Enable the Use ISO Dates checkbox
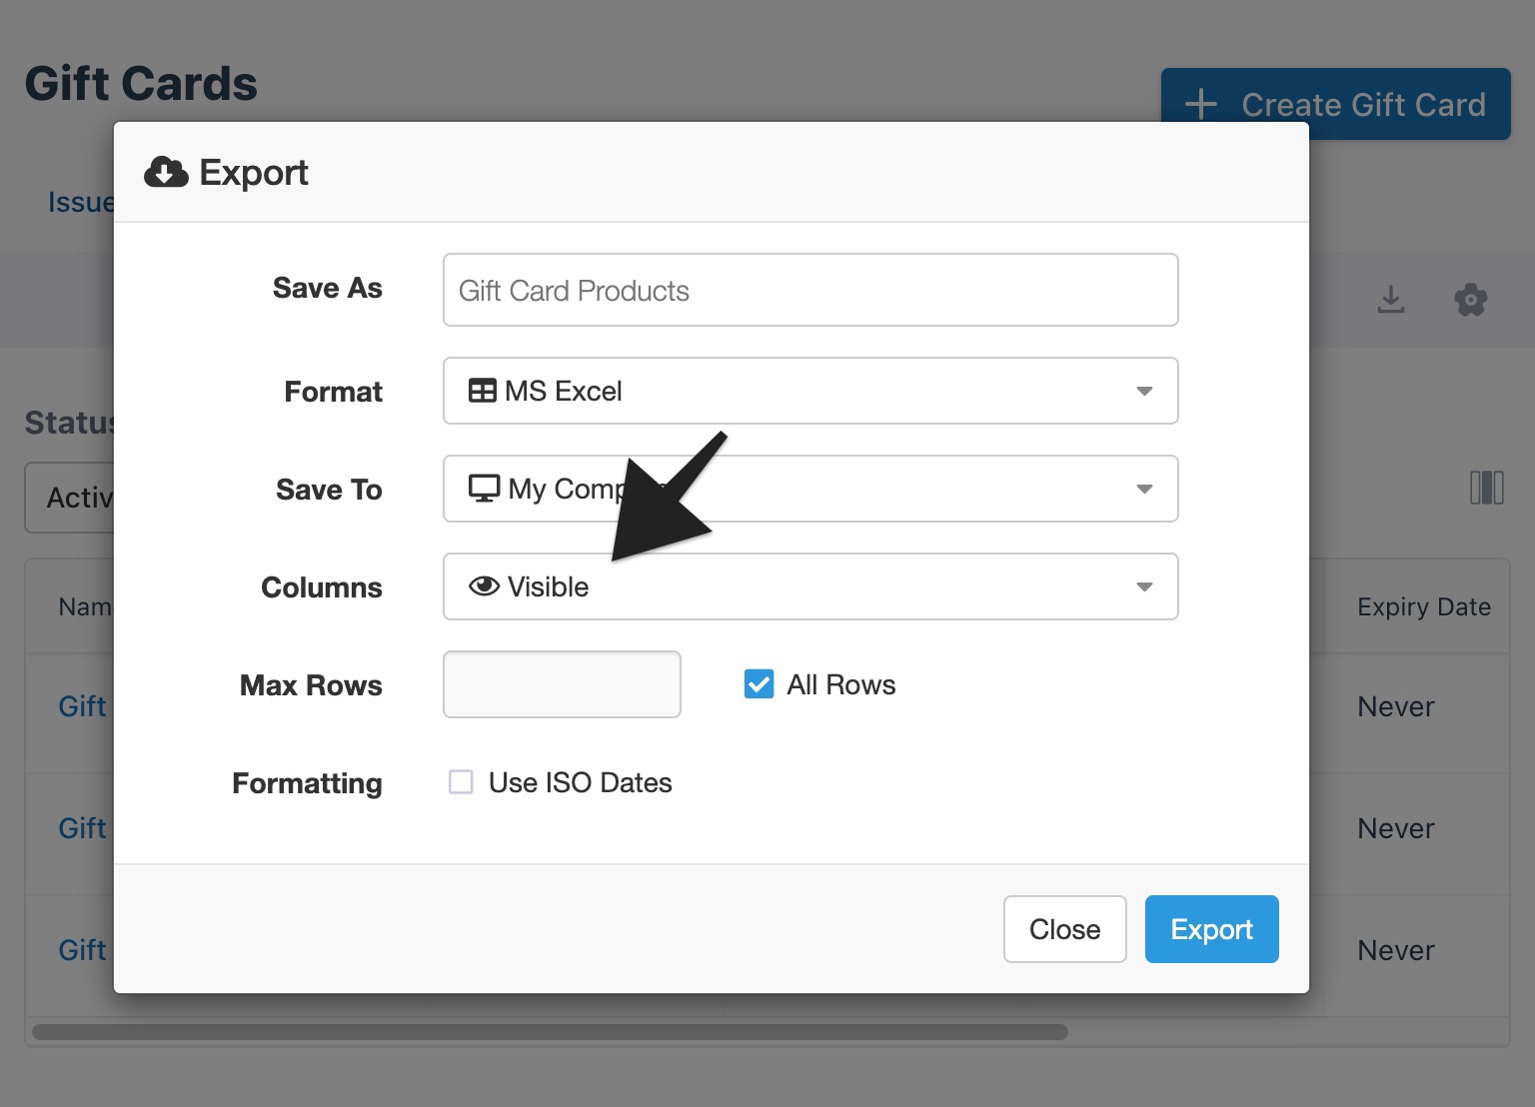Viewport: 1535px width, 1107px height. 461,782
